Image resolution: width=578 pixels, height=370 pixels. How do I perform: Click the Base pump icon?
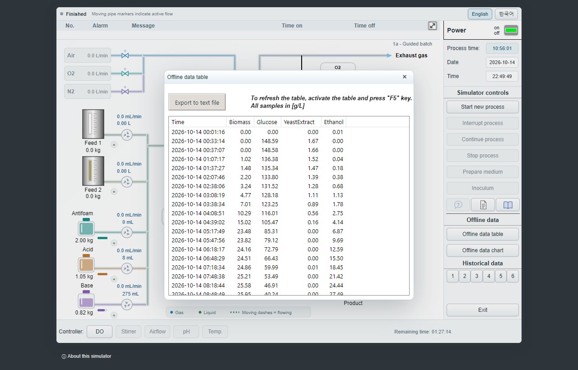pos(127,305)
